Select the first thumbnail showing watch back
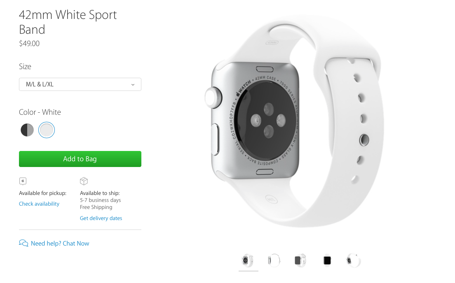455x283 pixels. click(248, 260)
